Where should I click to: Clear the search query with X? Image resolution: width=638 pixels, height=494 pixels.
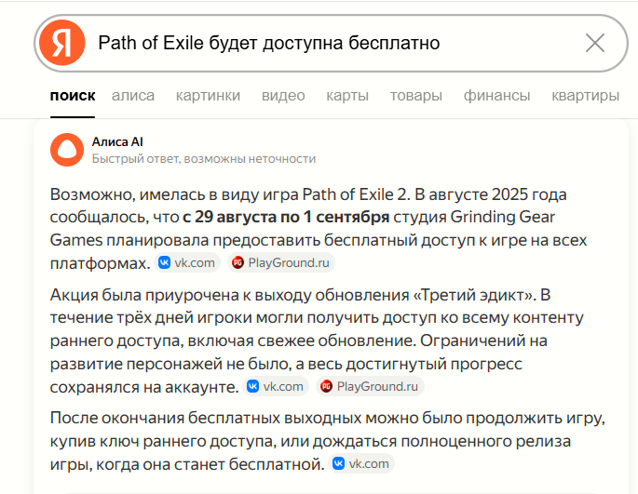(595, 43)
